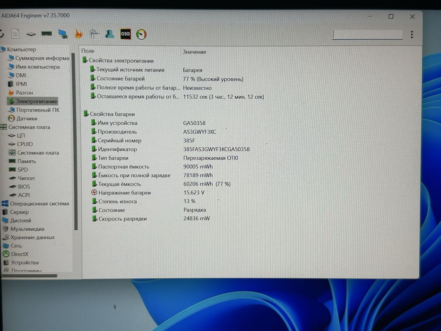
Task: Click the memory module toolbar icon
Action: click(x=46, y=34)
